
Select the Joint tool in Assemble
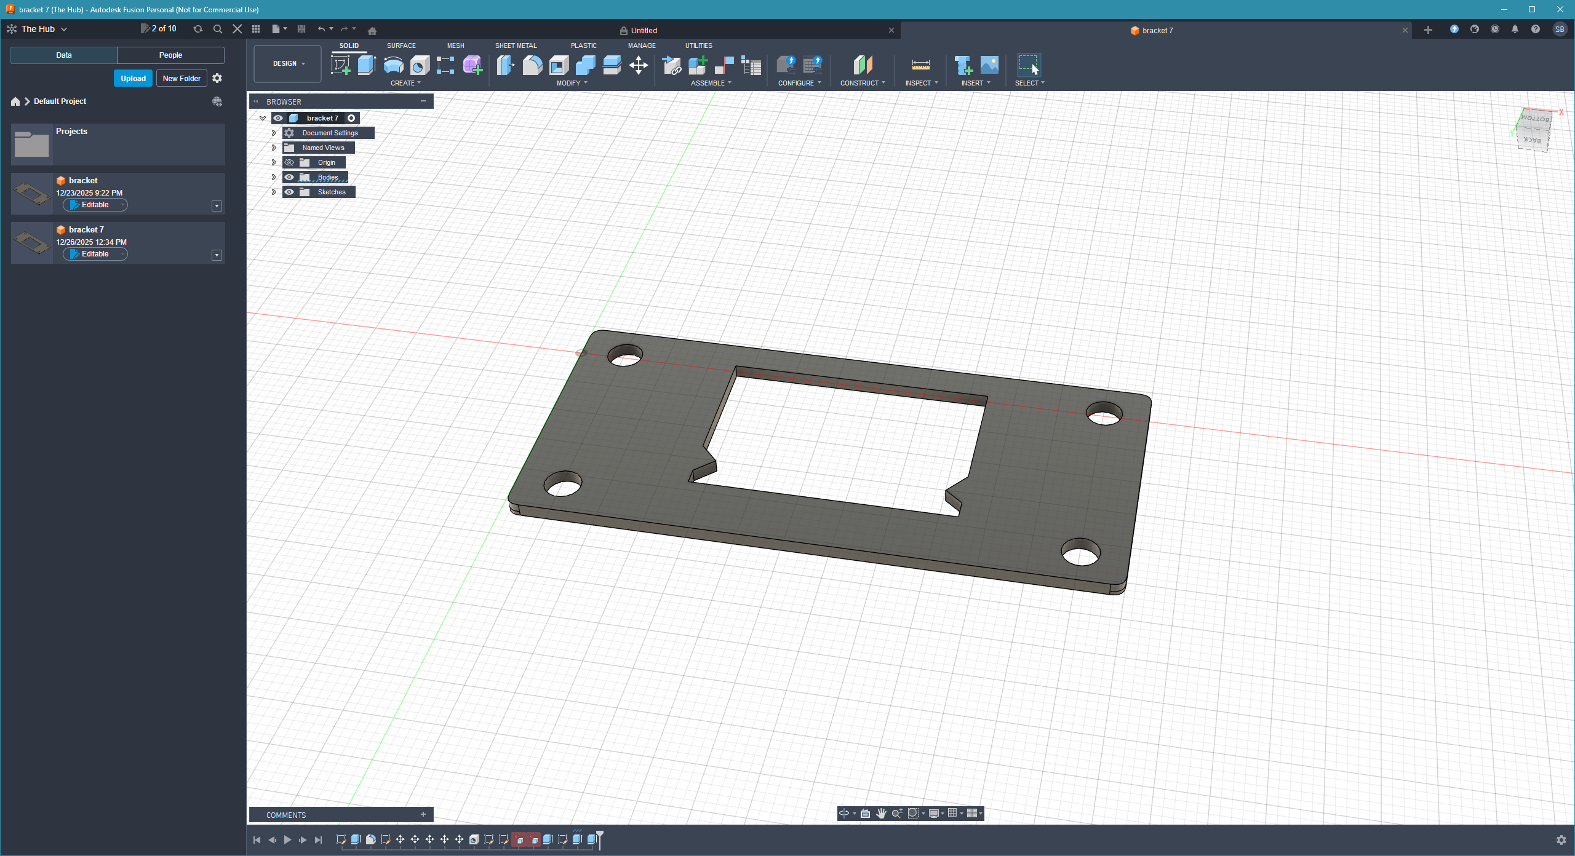click(724, 65)
